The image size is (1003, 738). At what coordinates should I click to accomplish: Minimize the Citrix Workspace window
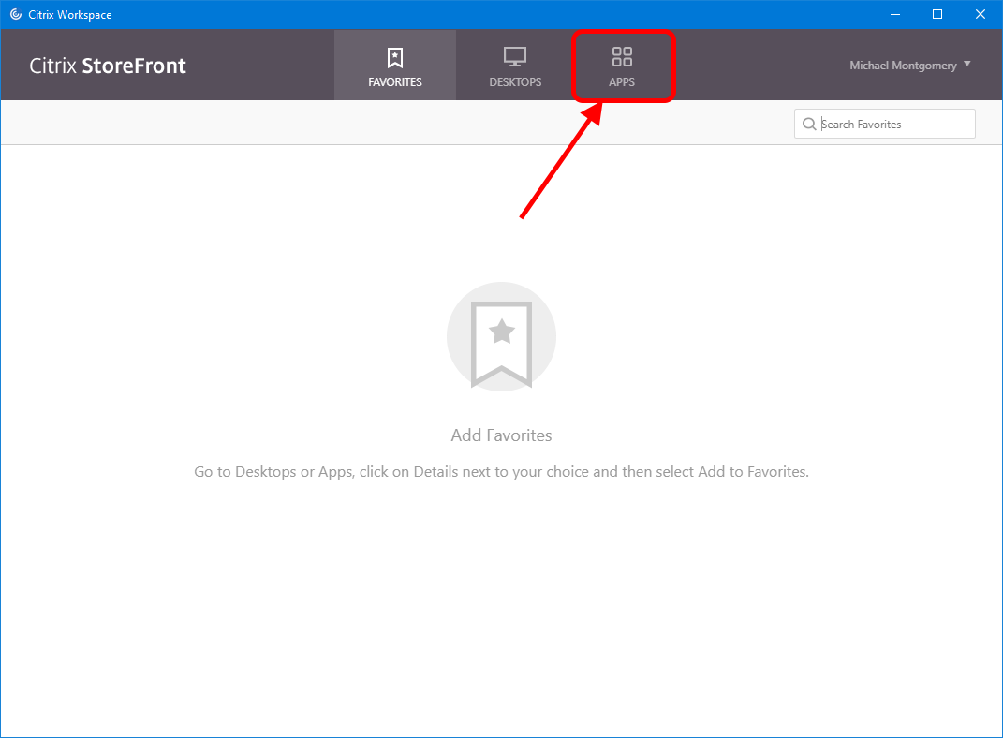coord(895,14)
